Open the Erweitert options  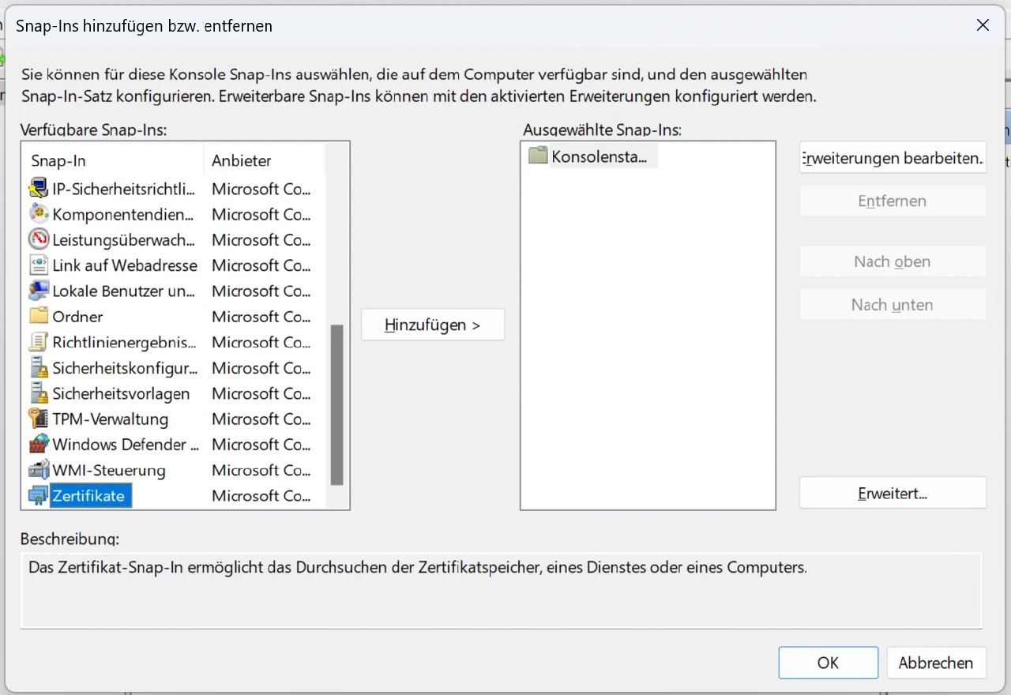(x=892, y=492)
